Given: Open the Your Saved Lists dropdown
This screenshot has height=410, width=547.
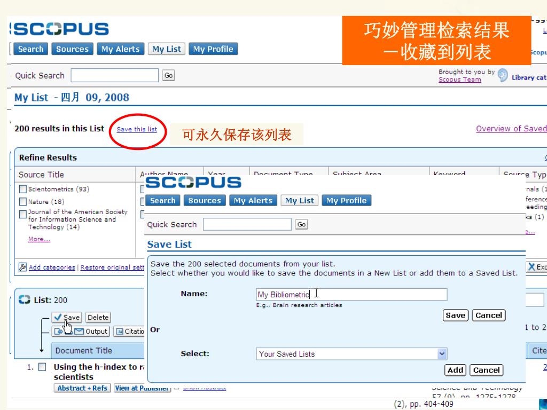Looking at the screenshot, I should coord(351,354).
